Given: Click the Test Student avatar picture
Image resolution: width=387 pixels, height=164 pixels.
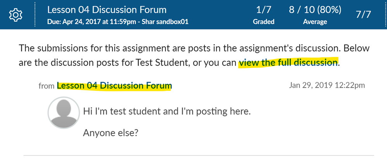Looking at the screenshot, I should point(64,113).
